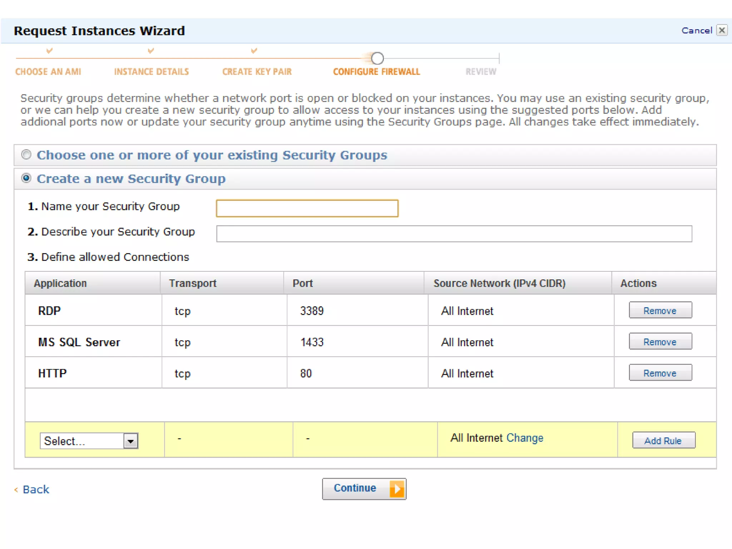
Task: Go to the Choose an AMI step
Action: point(48,71)
